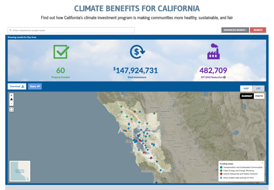Zoom out the map with minus button
The image size is (274, 190).
click(11, 104)
